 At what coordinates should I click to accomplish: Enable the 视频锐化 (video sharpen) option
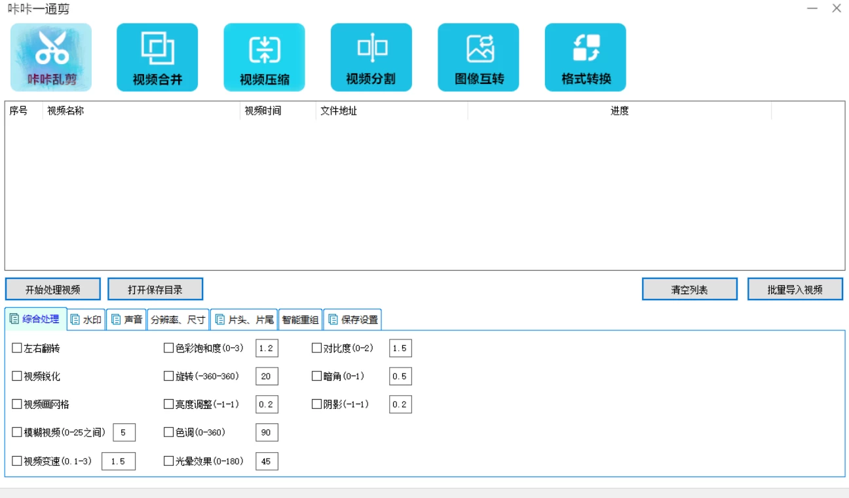point(17,376)
